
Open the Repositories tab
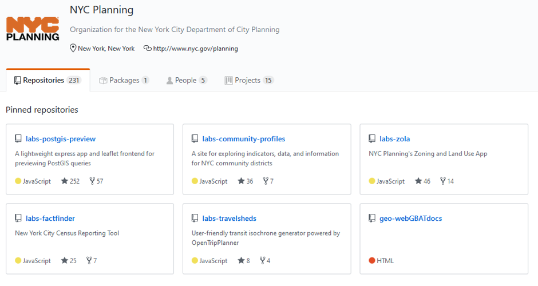(x=48, y=80)
